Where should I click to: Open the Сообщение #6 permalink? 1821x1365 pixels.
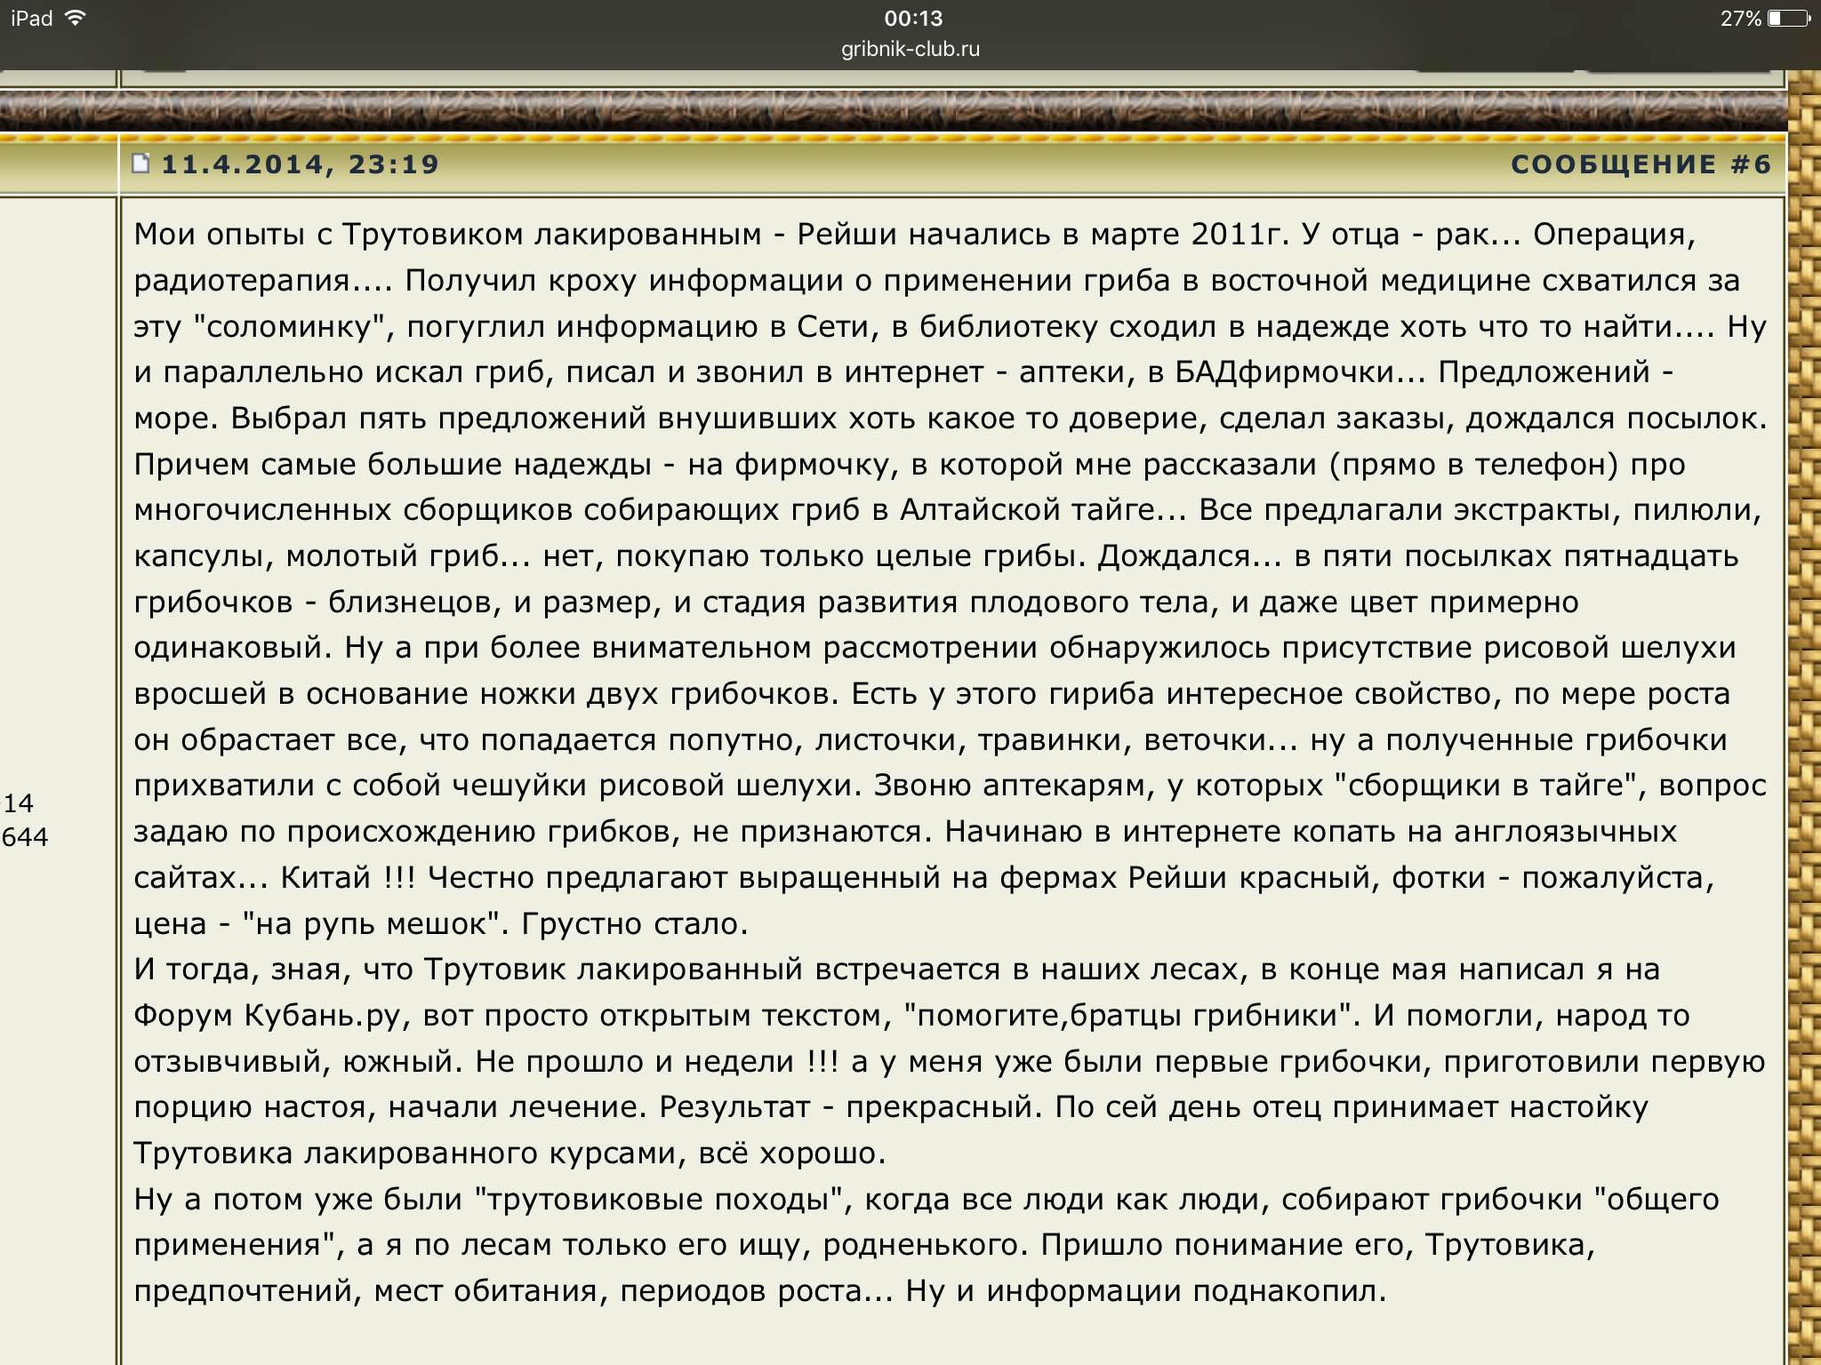click(x=1641, y=164)
